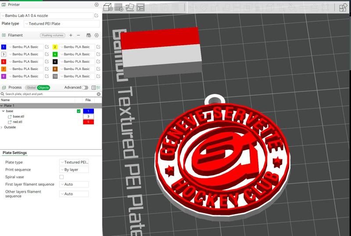The height and width of the screenshot is (236, 351).
Task: Remove a filament with the minus icon
Action: point(79,35)
